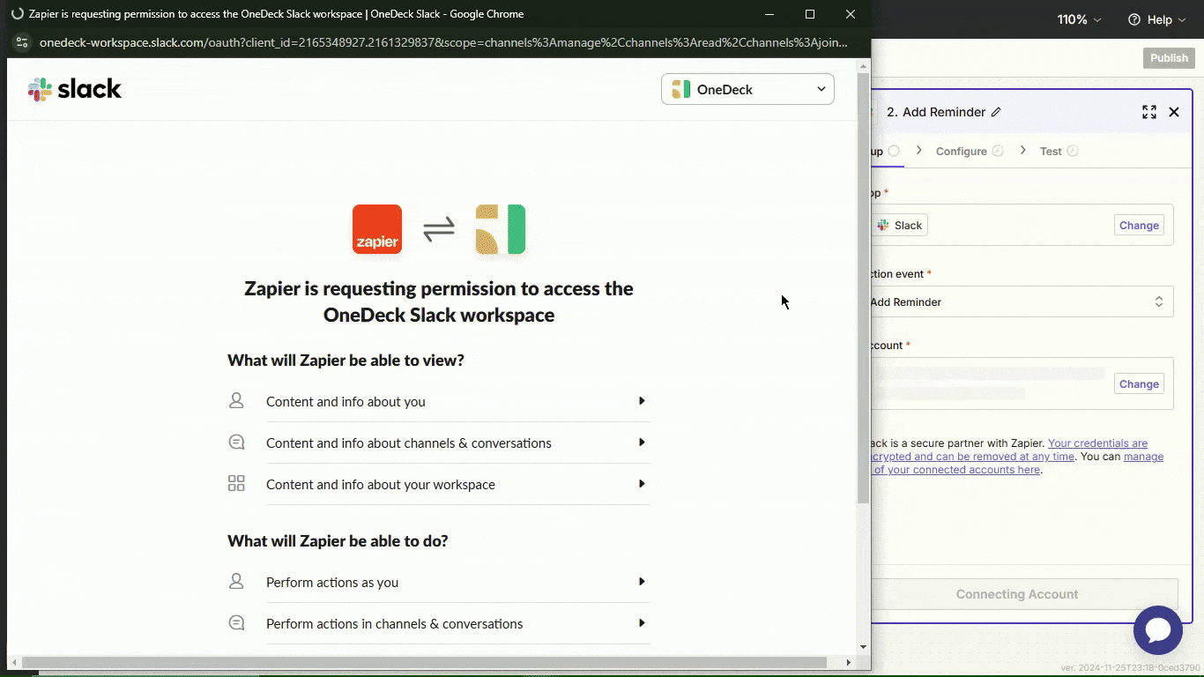Click the Setup tab in the step panel

pyautogui.click(x=885, y=151)
